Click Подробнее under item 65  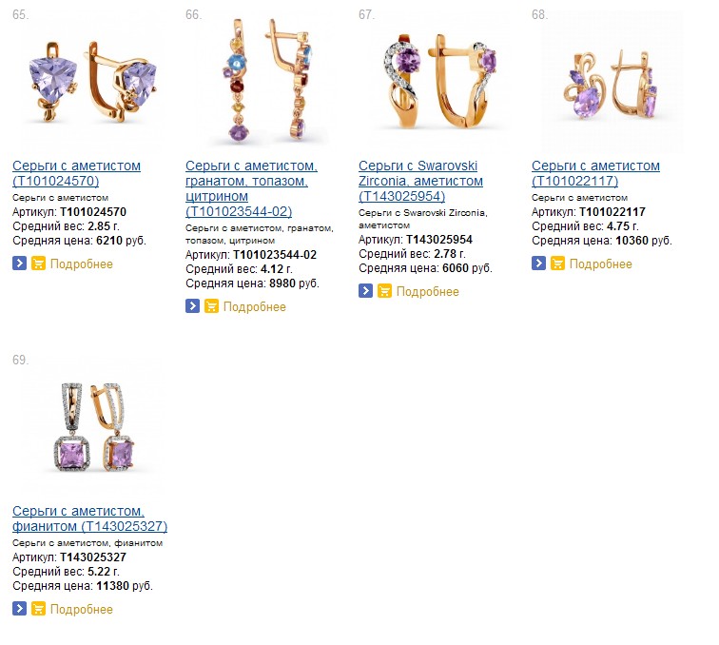pos(82,264)
